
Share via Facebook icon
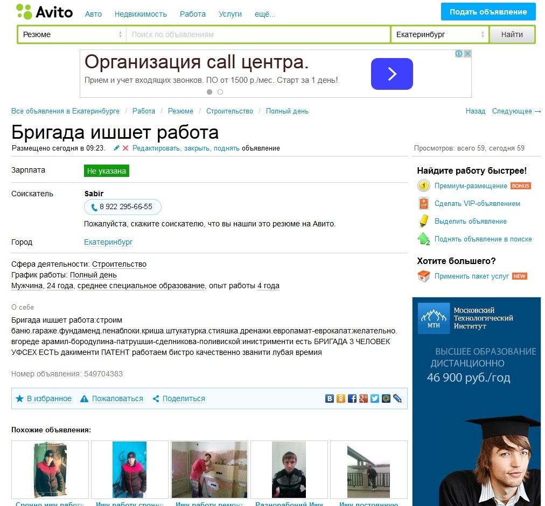(x=352, y=398)
